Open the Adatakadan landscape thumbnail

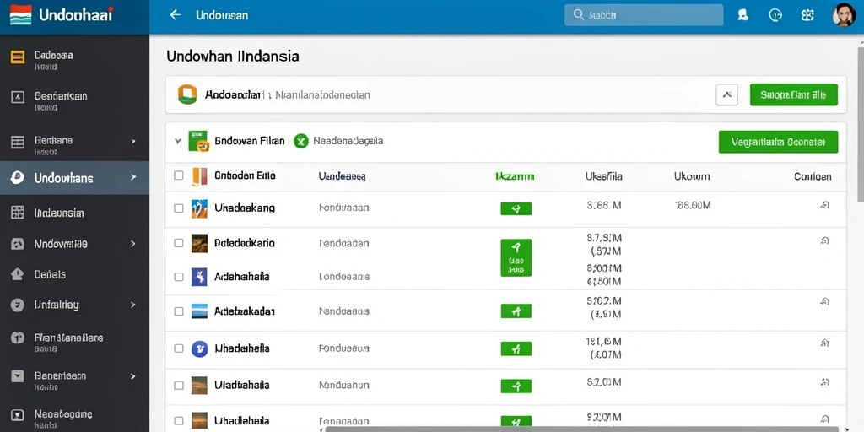coord(199,311)
